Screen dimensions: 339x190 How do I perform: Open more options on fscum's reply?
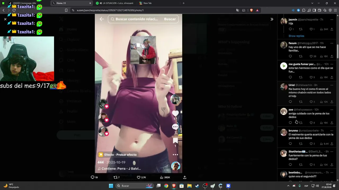coord(332,43)
